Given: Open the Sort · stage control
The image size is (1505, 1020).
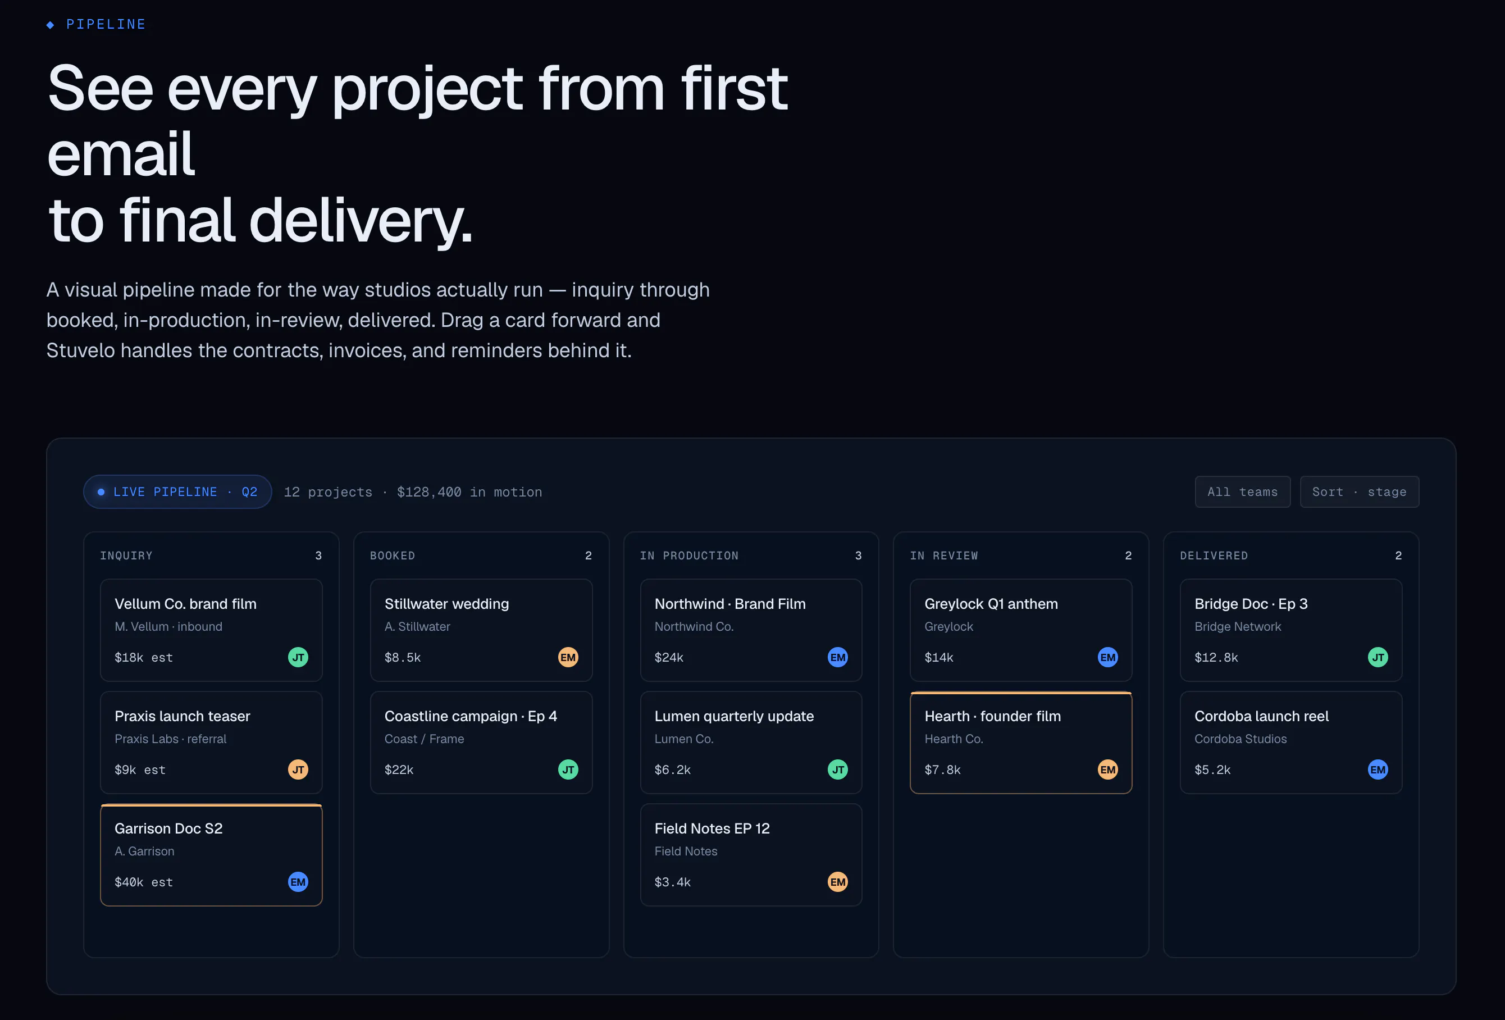Looking at the screenshot, I should (x=1360, y=491).
